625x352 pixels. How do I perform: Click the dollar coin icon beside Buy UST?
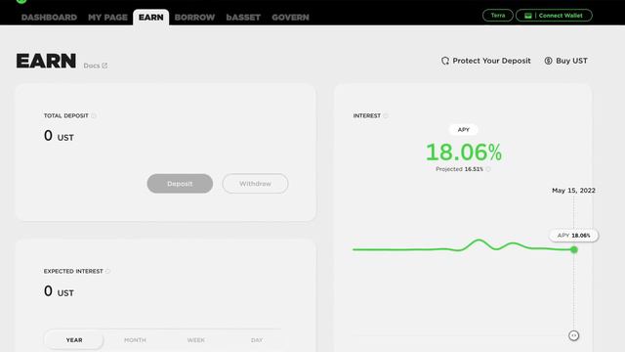549,61
